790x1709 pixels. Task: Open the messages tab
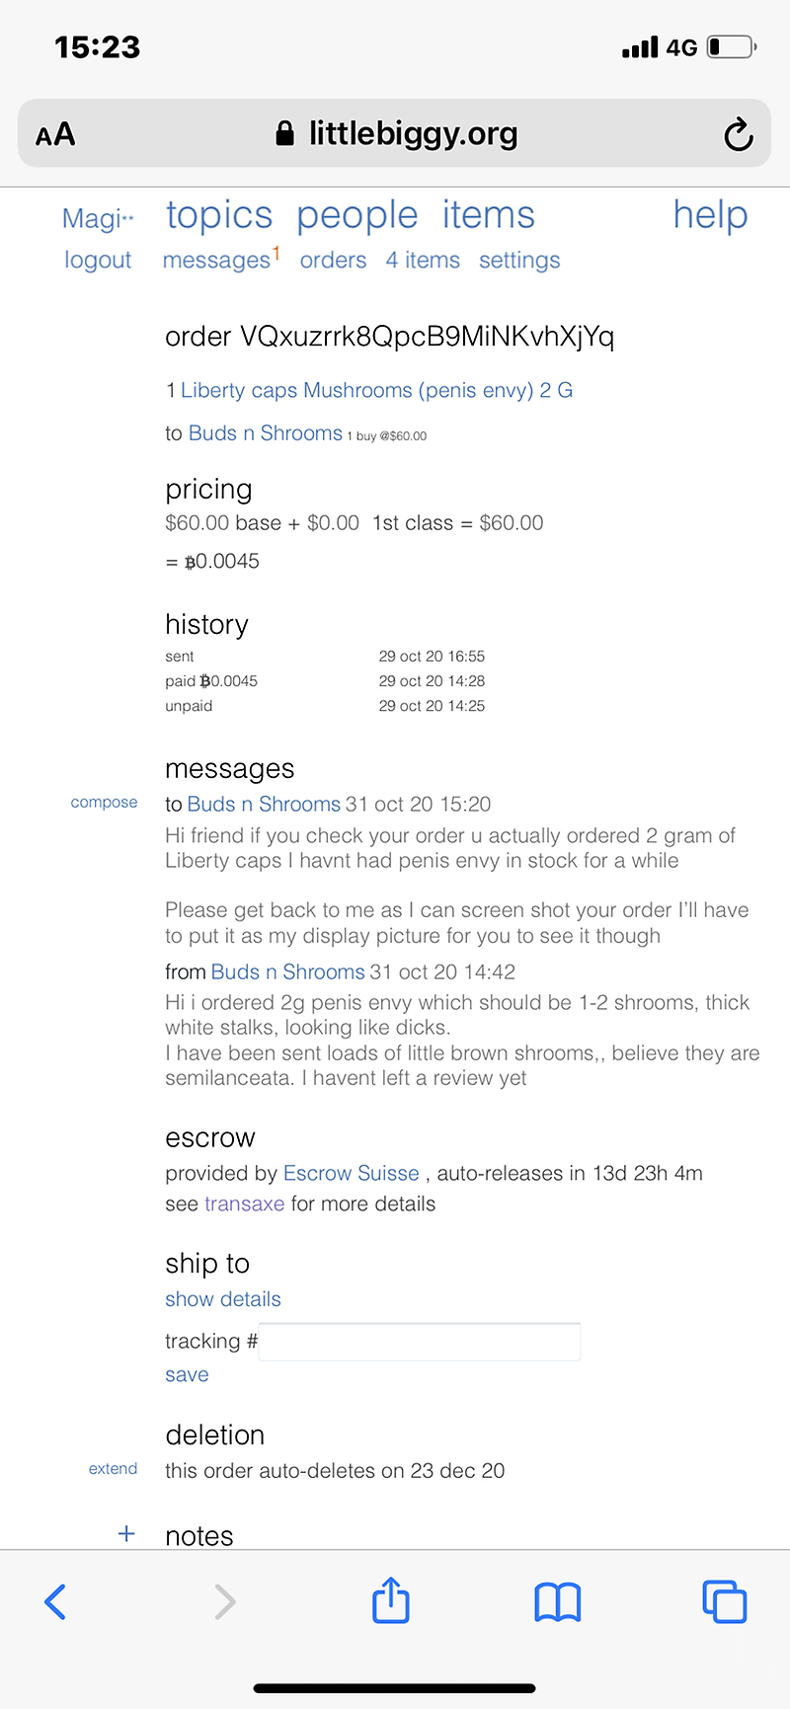tap(216, 260)
